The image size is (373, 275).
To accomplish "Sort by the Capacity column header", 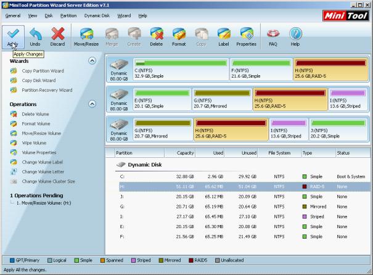I will (x=180, y=153).
